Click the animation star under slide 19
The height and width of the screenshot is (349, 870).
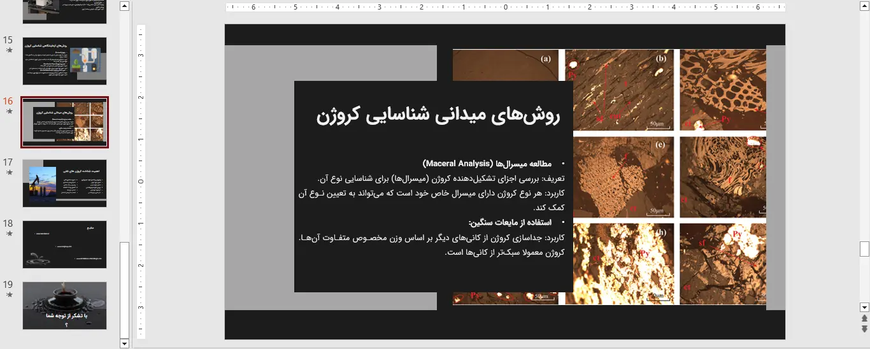click(9, 294)
